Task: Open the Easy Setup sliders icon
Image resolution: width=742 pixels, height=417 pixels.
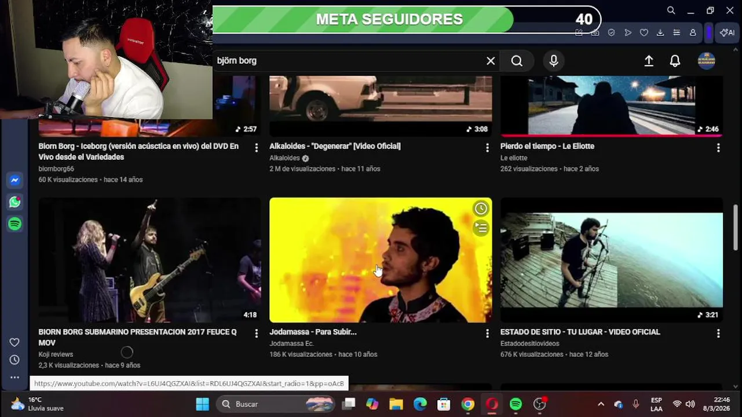Action: (x=677, y=33)
